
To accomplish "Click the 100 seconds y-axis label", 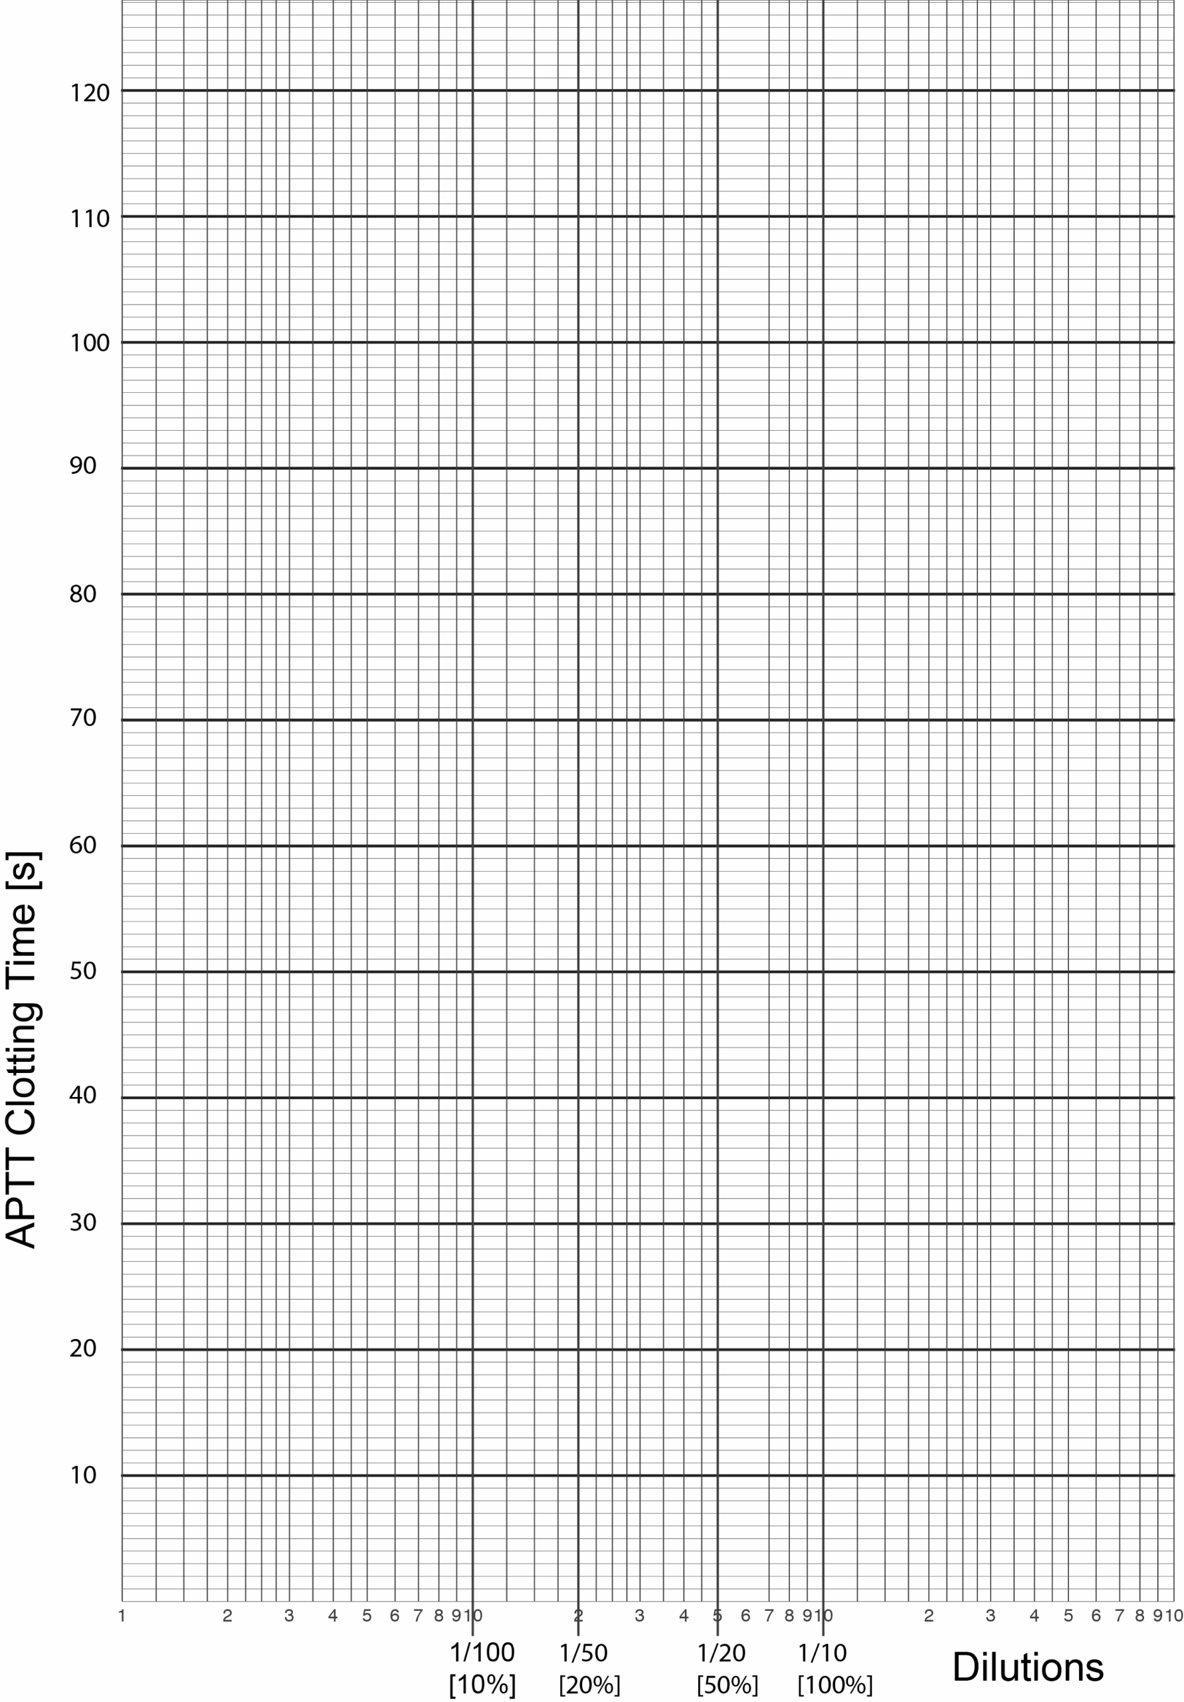I will click(90, 343).
